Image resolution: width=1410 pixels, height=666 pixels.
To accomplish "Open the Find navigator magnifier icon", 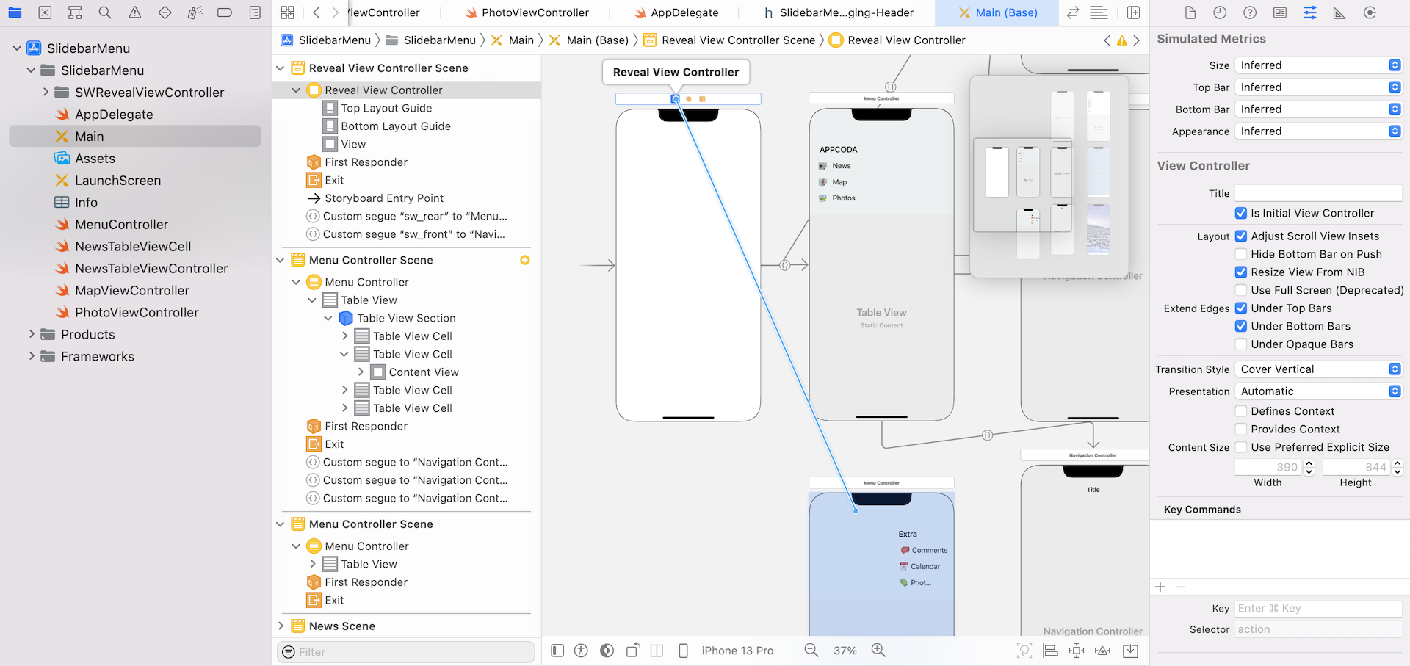I will 105,12.
